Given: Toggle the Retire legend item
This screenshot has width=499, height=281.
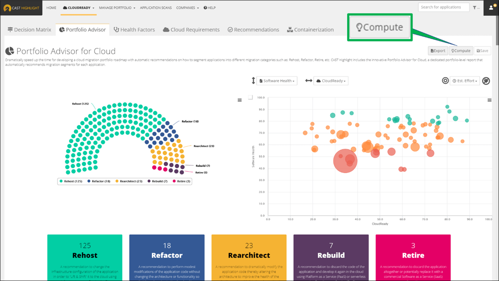Looking at the screenshot, I should click(x=182, y=181).
